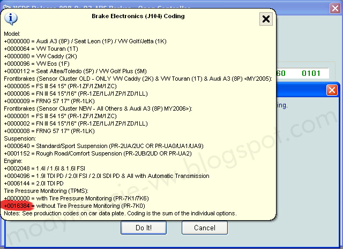Select the +0000002 FN III 54 line
The image size is (343, 249).
tap(76, 123)
